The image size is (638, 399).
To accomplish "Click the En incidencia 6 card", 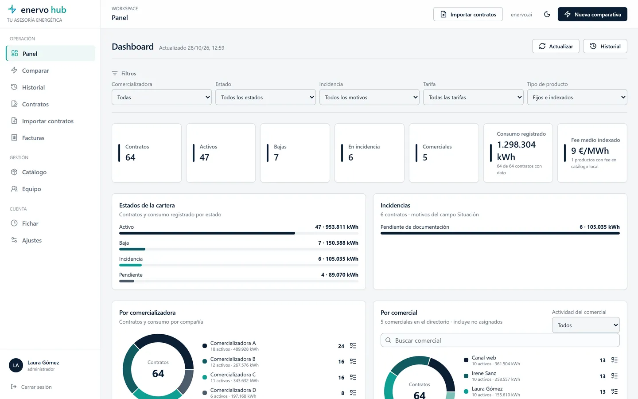I will coord(370,153).
